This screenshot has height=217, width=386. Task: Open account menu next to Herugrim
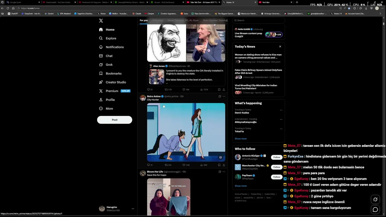click(x=133, y=209)
